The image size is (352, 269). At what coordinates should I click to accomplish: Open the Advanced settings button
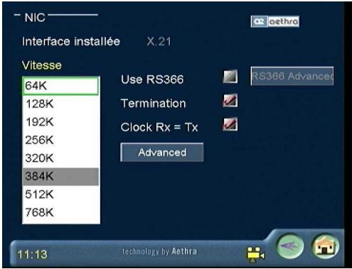coord(162,153)
